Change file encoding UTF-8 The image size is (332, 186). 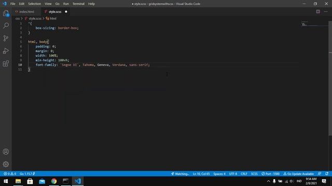pyautogui.click(x=233, y=174)
